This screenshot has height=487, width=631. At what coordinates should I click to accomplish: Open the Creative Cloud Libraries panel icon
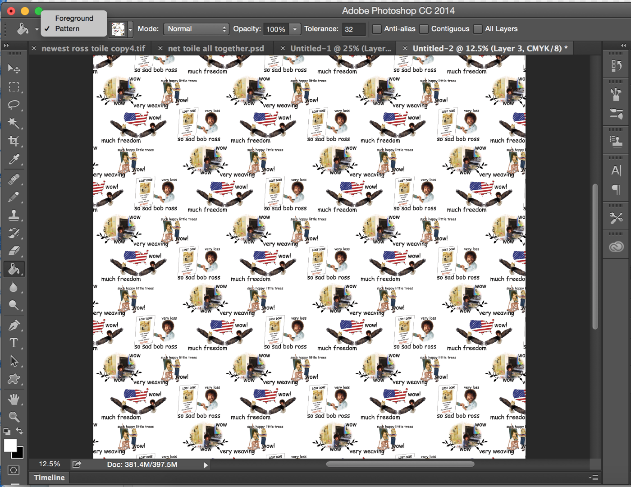[616, 247]
